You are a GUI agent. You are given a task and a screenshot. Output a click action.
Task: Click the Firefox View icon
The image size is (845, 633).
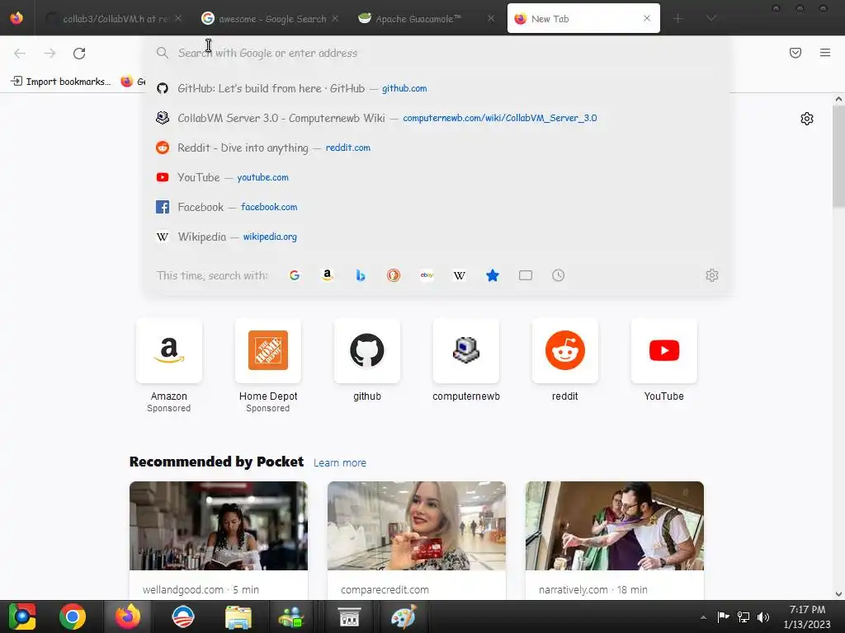coord(17,18)
